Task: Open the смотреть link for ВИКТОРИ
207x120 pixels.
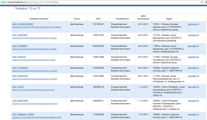Action: coord(193,101)
